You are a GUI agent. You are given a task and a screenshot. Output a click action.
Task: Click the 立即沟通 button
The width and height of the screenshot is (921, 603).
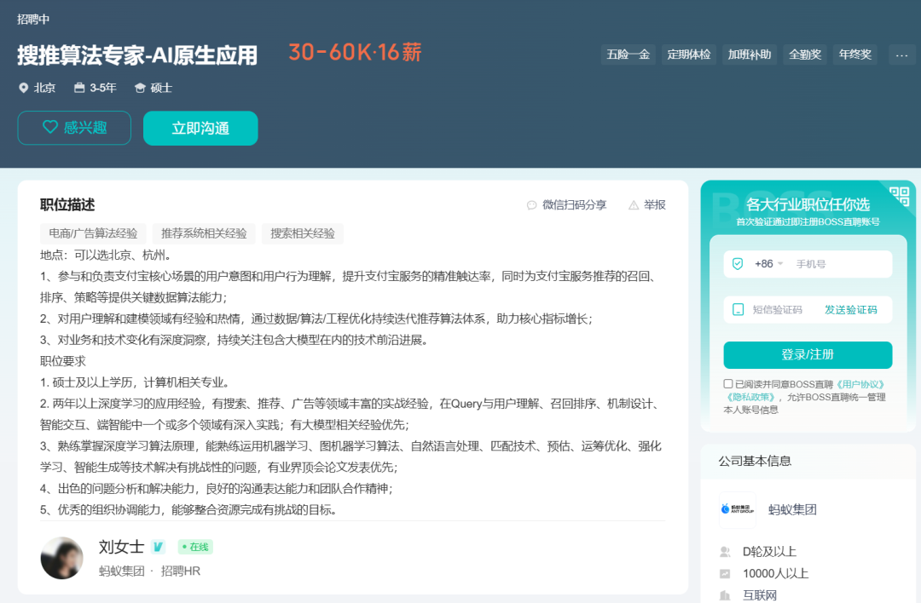pos(200,127)
